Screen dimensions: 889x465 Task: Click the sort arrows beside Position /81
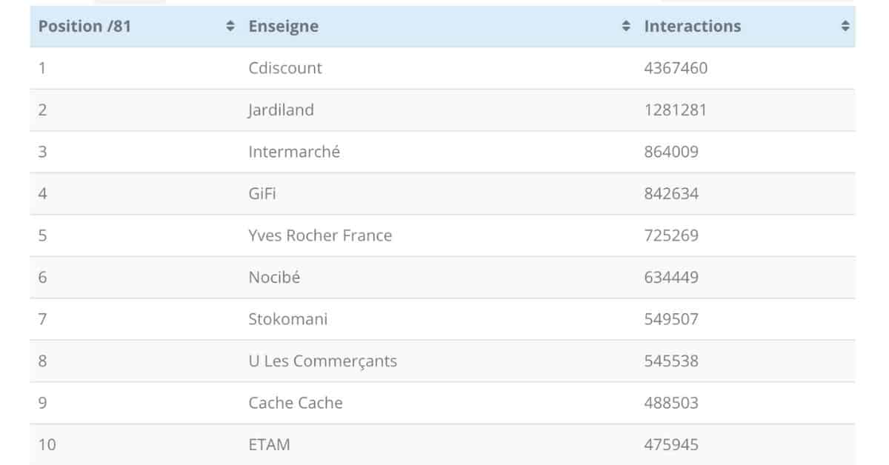tap(230, 27)
